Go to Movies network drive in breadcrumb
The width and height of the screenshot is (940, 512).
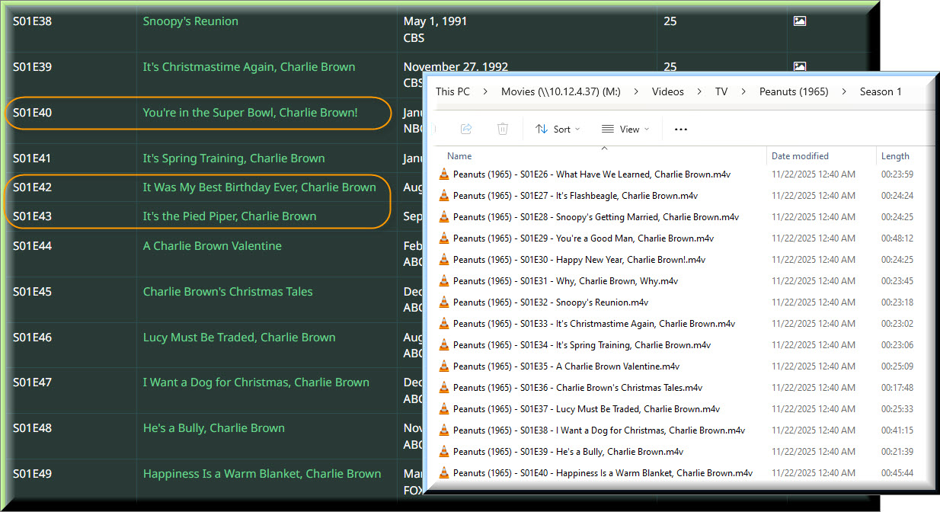click(561, 91)
